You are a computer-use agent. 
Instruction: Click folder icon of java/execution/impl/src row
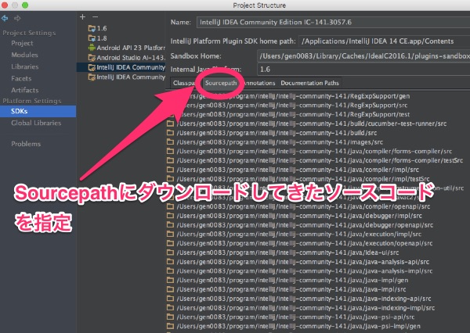tap(170, 234)
